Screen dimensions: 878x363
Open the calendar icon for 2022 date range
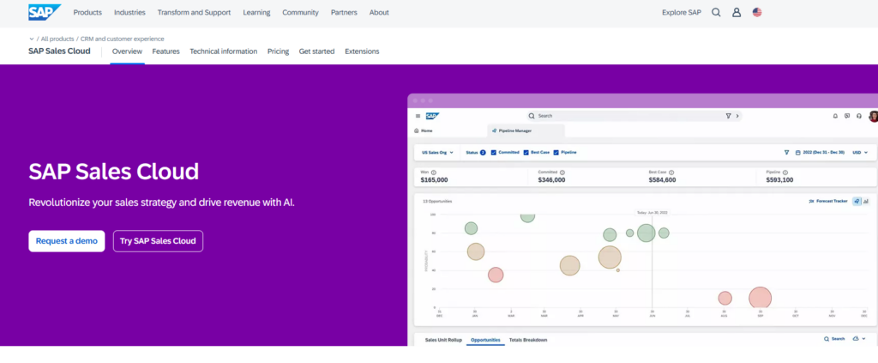(798, 153)
